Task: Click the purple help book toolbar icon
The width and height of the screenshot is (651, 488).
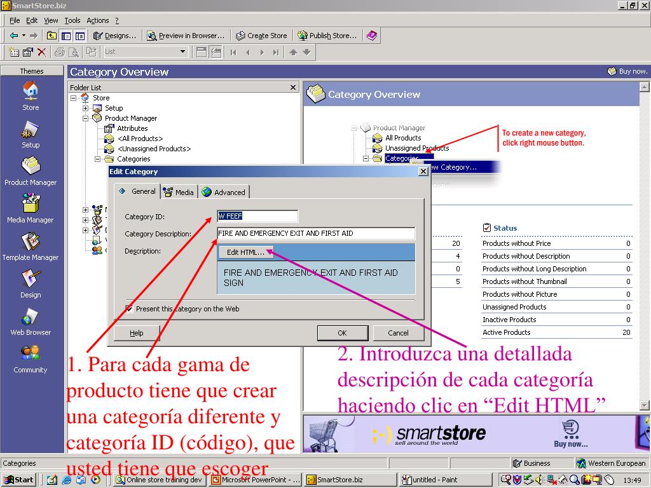Action: (371, 36)
